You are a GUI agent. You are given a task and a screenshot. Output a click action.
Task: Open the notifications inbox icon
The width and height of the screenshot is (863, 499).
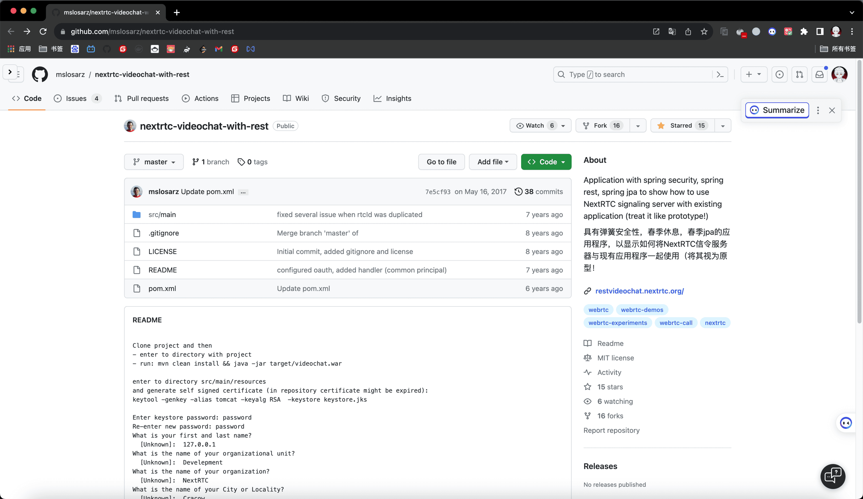click(x=819, y=74)
